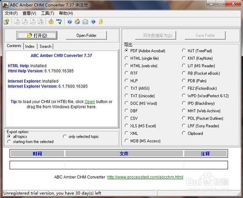This screenshot has width=243, height=198.
Task: Click the yellow padlock register icon
Action: [x=101, y=22]
